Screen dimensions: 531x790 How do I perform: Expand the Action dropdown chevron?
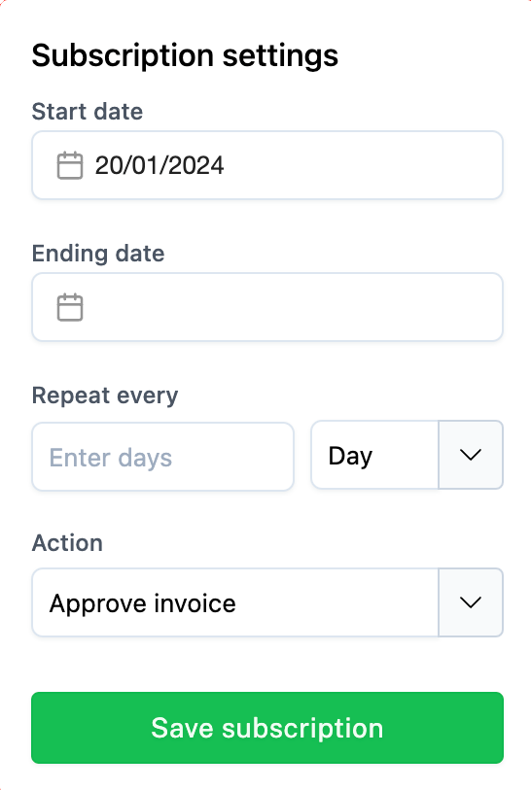point(471,602)
